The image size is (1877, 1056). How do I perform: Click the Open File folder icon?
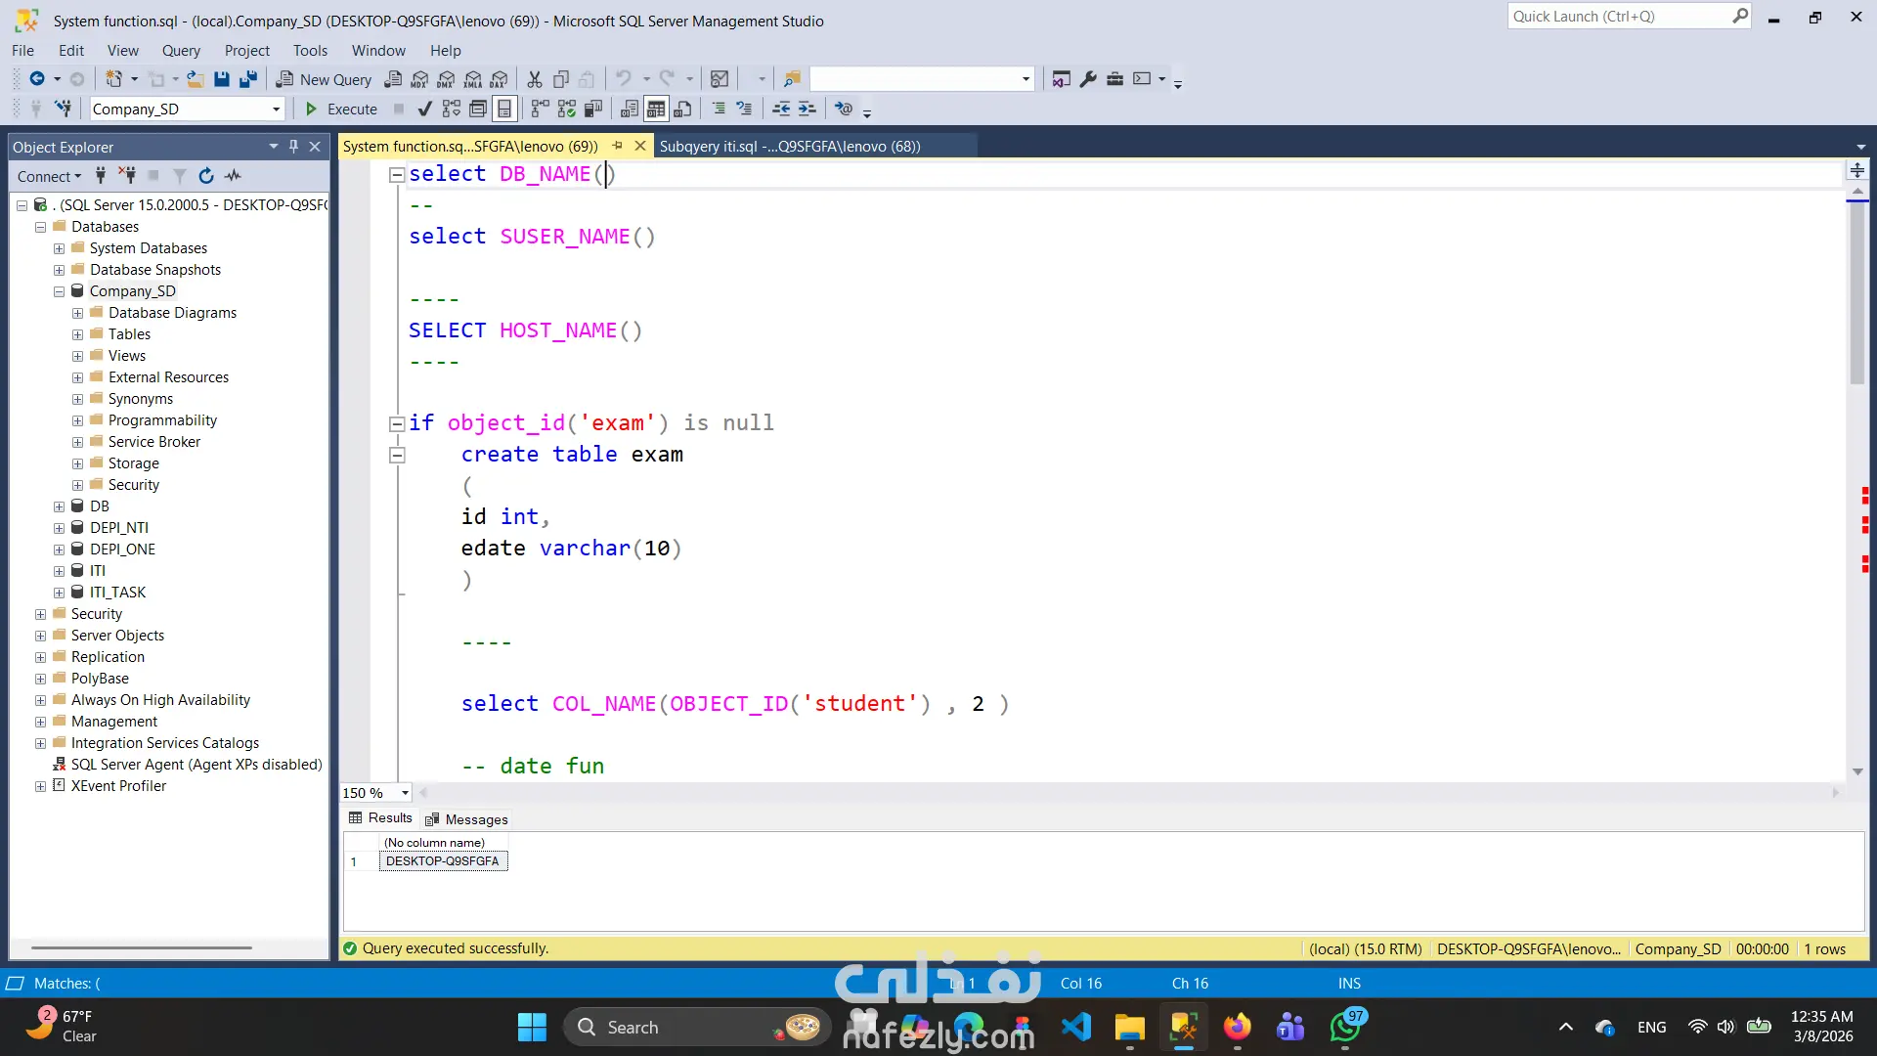click(196, 79)
